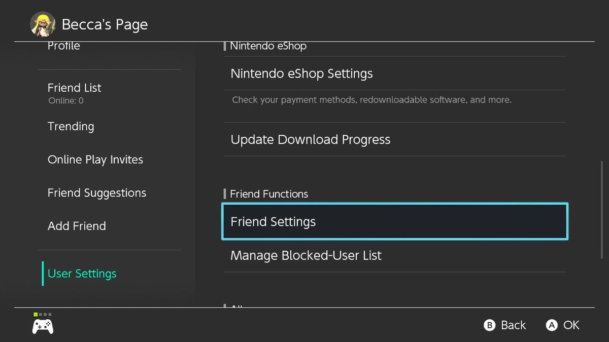
Task: Click the Friend Functions section header
Action: 268,194
